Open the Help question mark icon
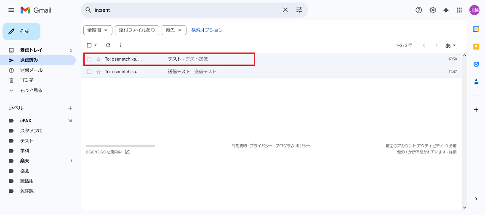The width and height of the screenshot is (485, 215). point(418,10)
